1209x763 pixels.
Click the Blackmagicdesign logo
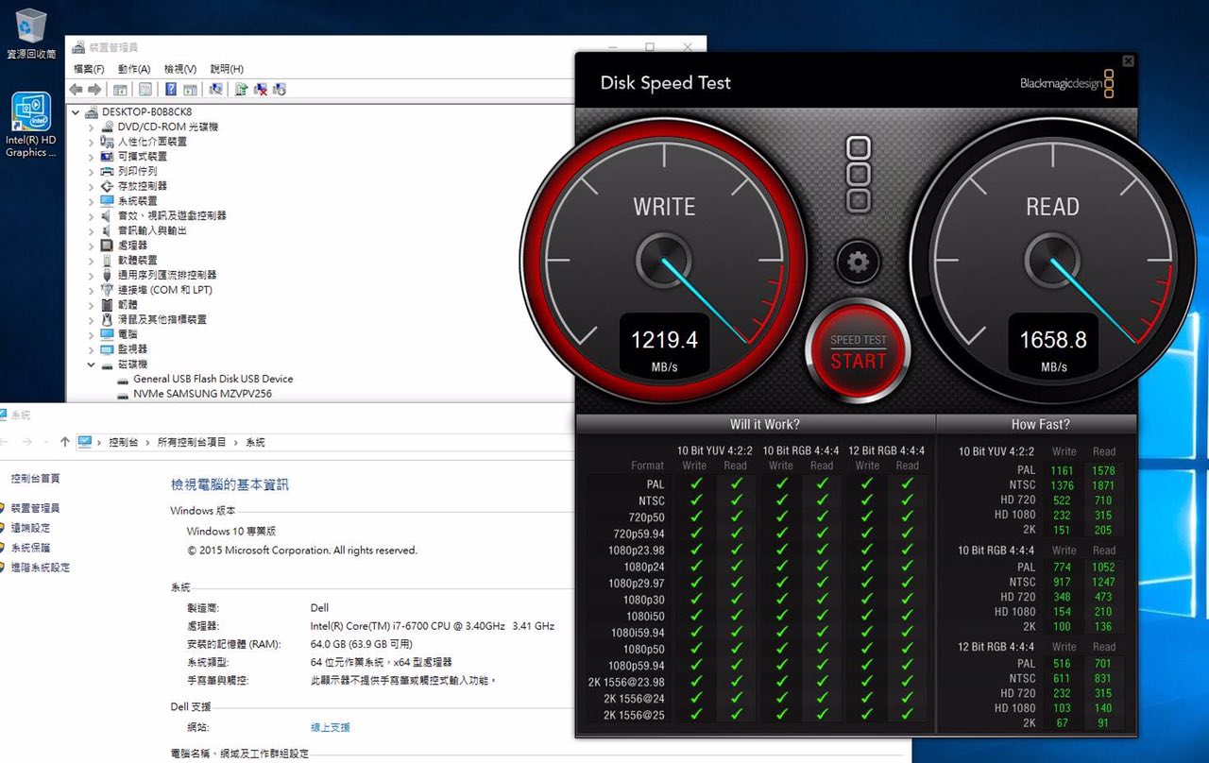[1066, 84]
